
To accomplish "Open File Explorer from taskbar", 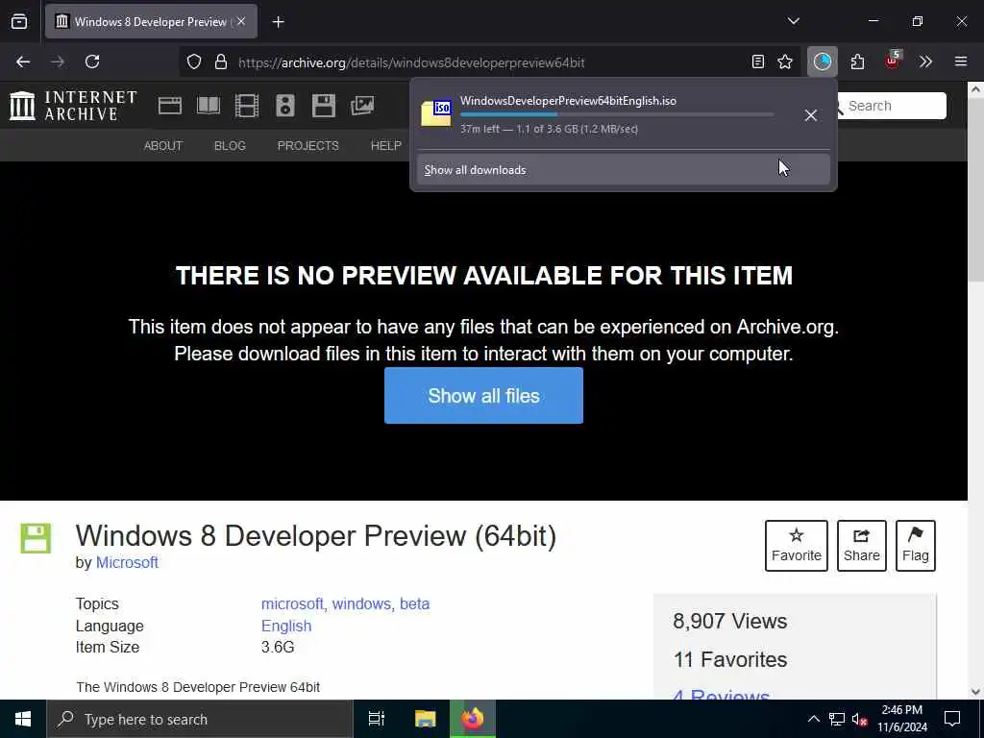I will [425, 719].
